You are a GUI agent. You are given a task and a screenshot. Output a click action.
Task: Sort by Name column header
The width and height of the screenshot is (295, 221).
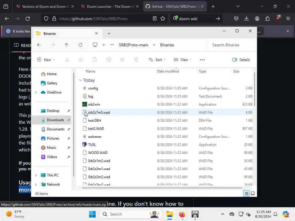coord(90,71)
